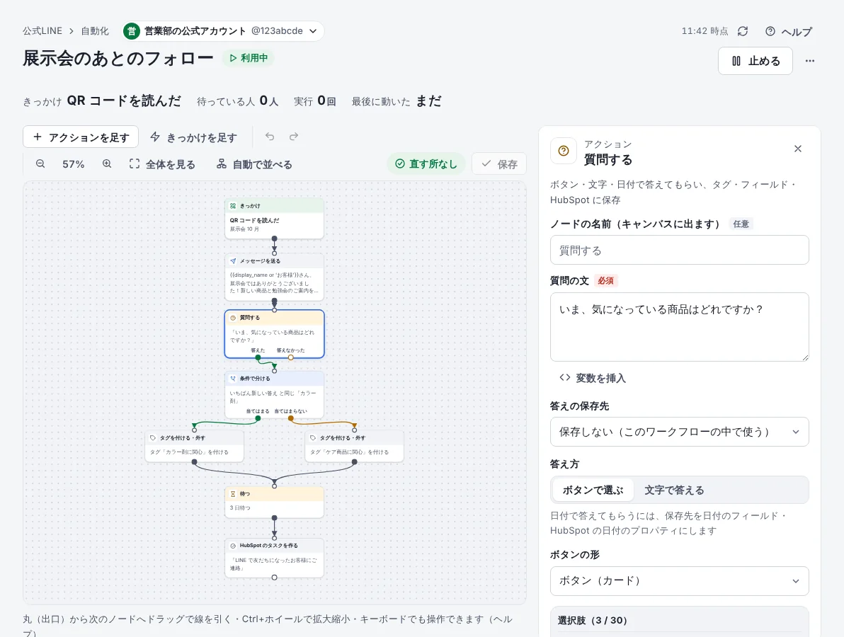Viewport: 844px width, 637px height.
Task: Click the きっかけを足す button
Action: [x=193, y=137]
